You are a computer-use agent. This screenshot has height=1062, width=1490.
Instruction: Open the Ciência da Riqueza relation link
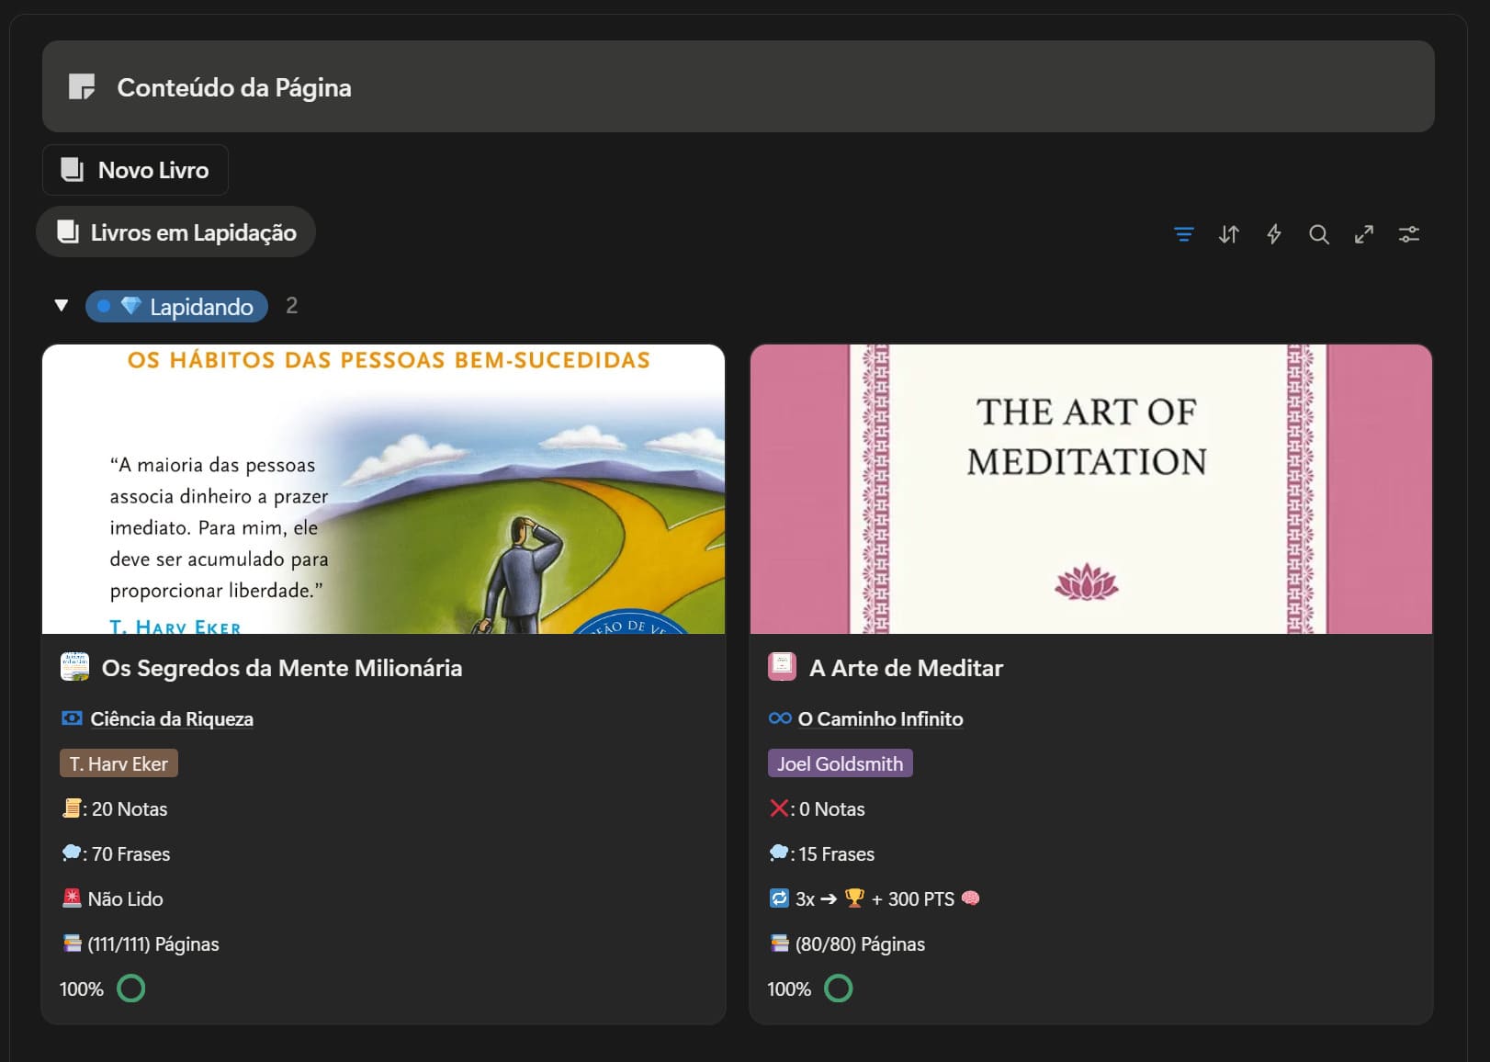(x=172, y=718)
